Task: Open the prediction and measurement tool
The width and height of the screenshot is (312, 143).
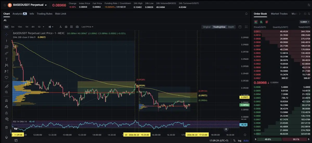Action: point(6,71)
